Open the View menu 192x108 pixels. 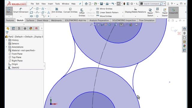click(x=43, y=4)
